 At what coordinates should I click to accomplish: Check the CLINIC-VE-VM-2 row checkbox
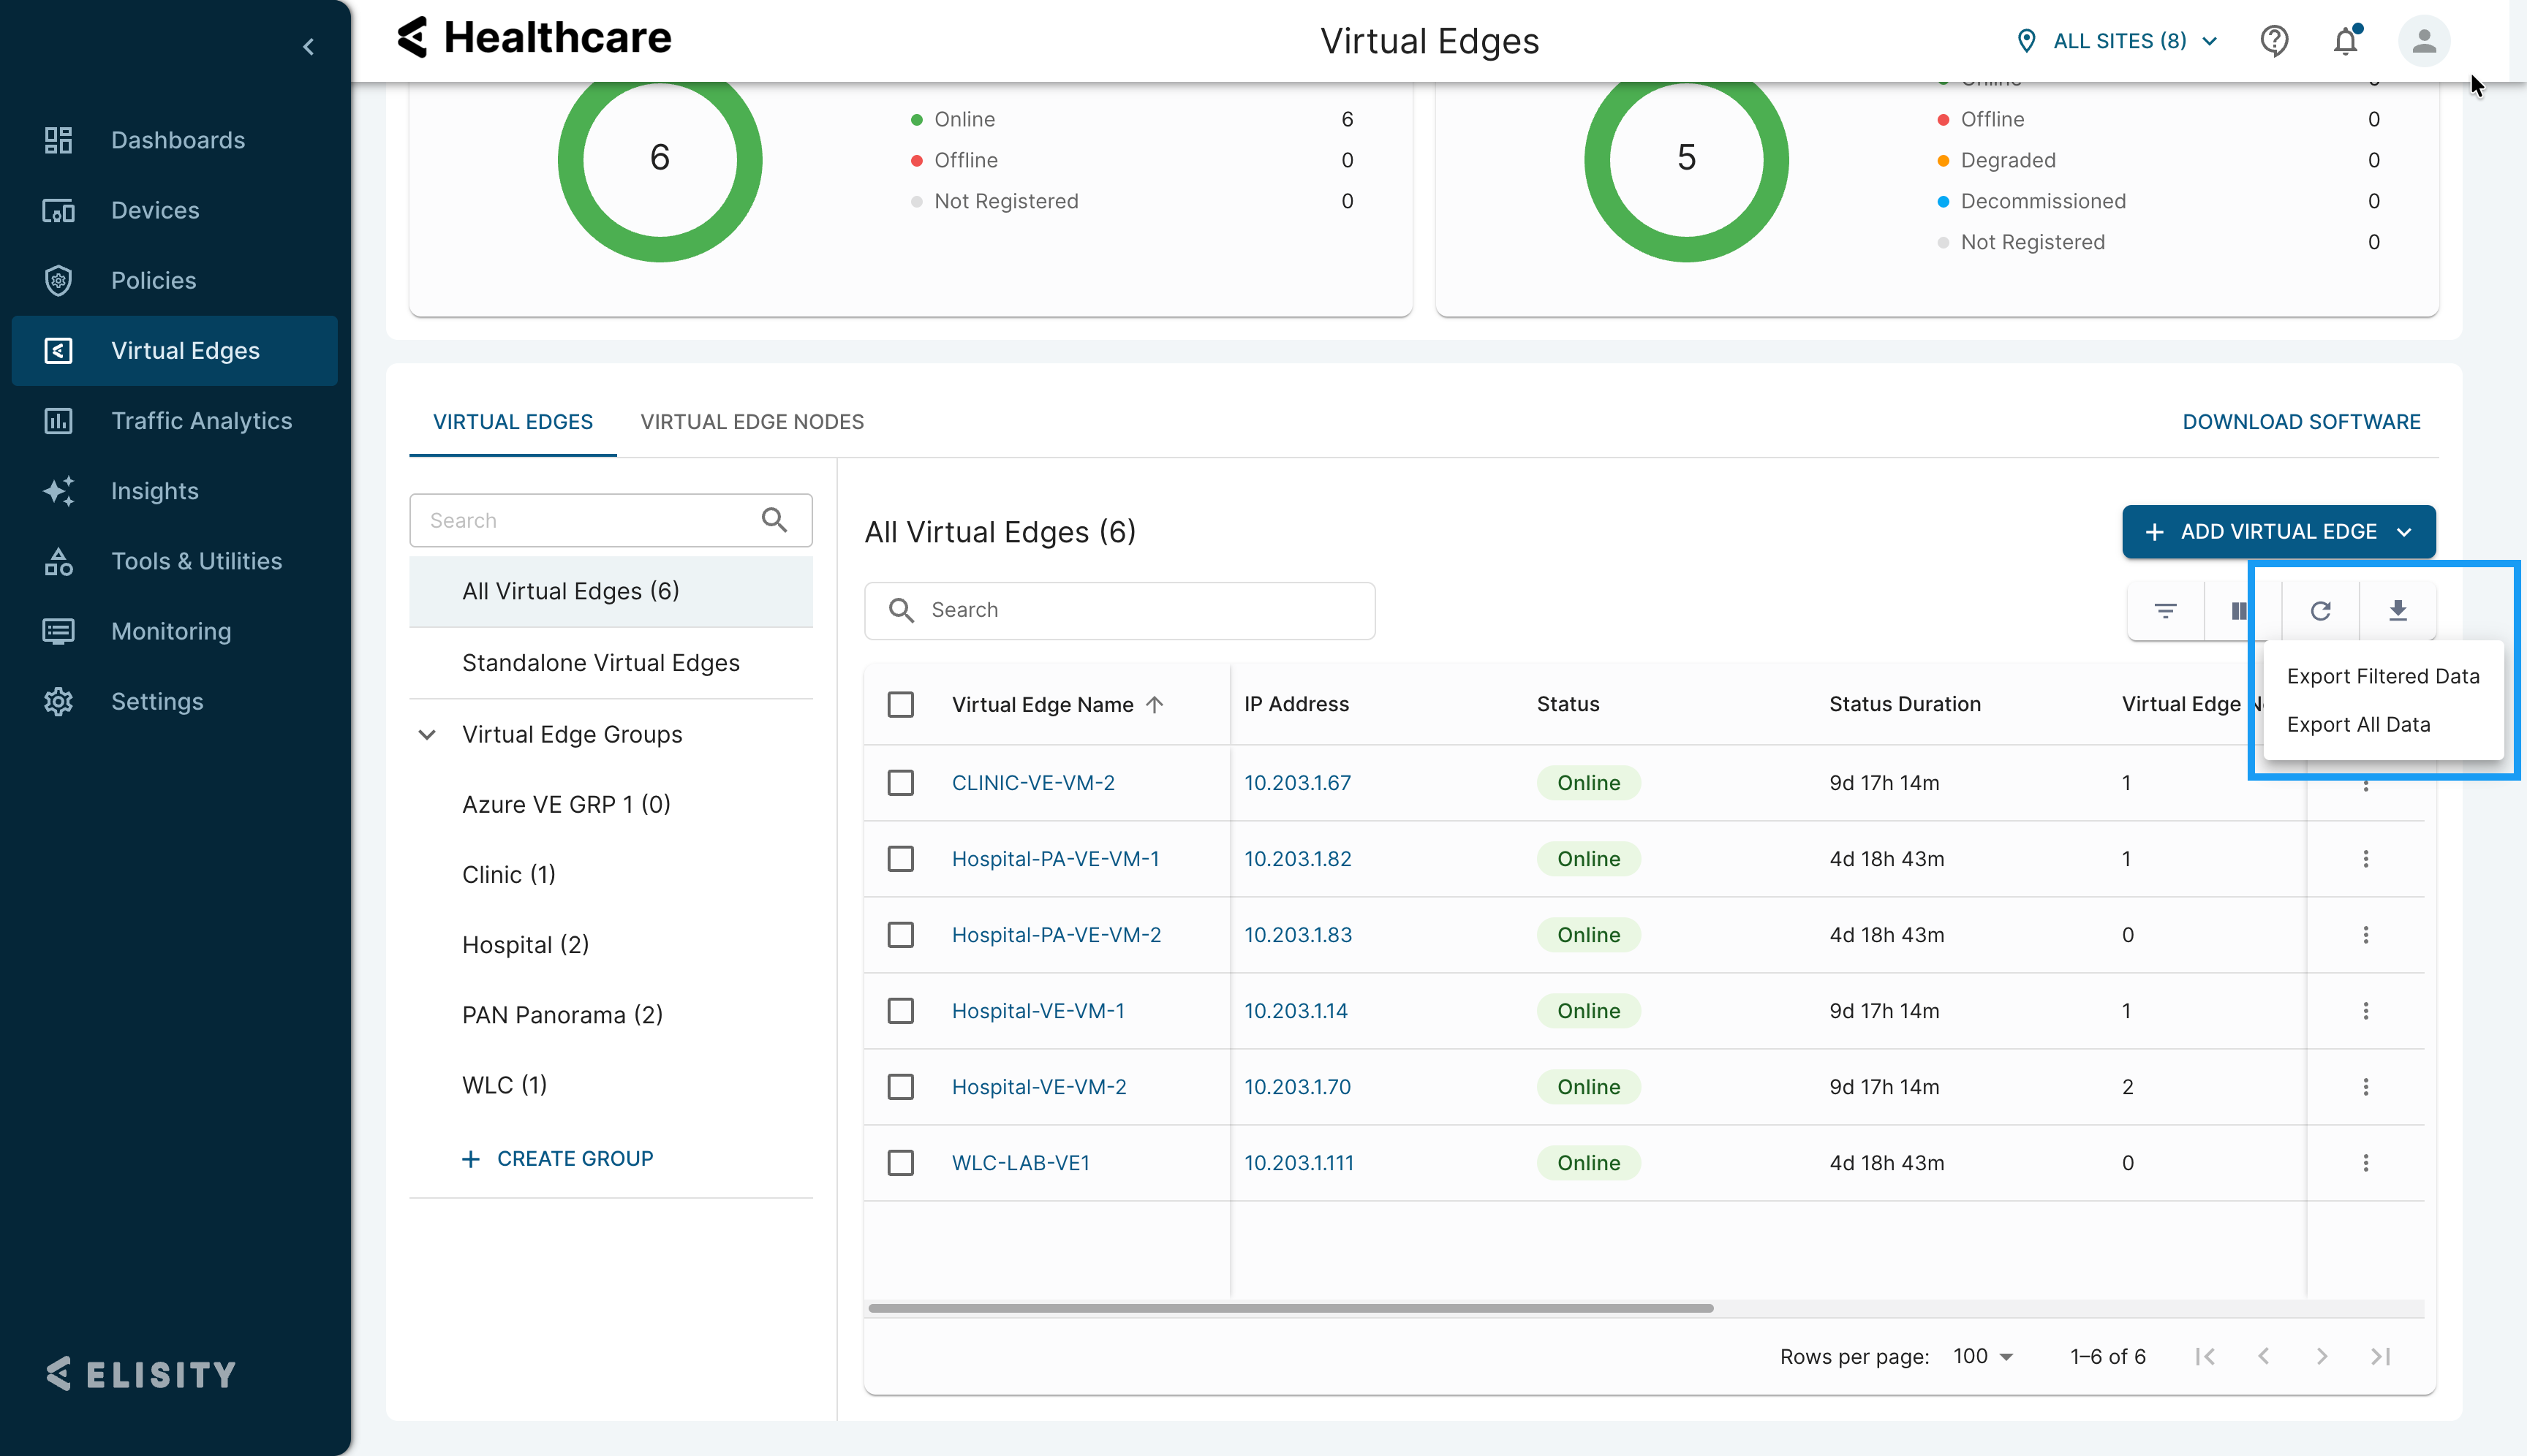[x=900, y=783]
